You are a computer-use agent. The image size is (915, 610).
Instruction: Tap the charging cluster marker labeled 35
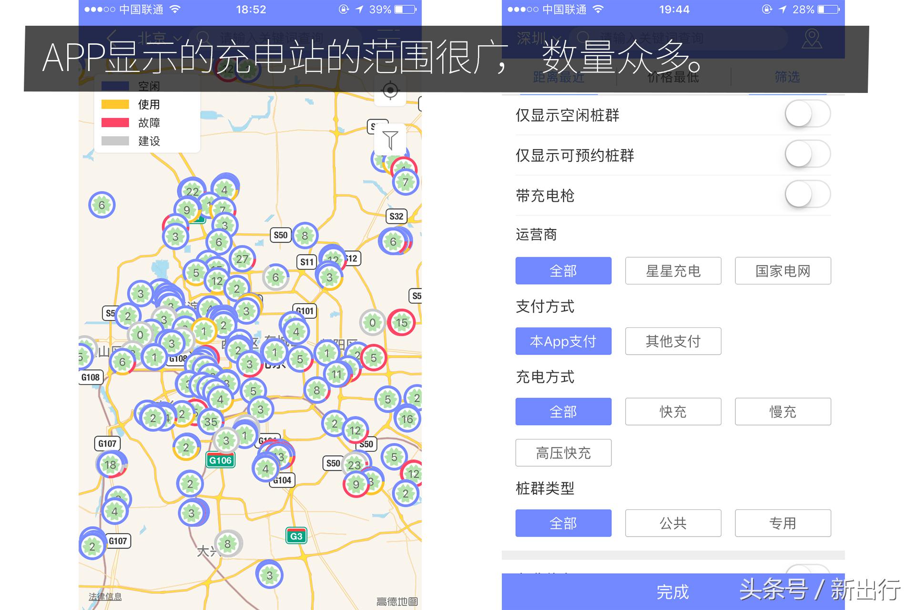point(210,422)
